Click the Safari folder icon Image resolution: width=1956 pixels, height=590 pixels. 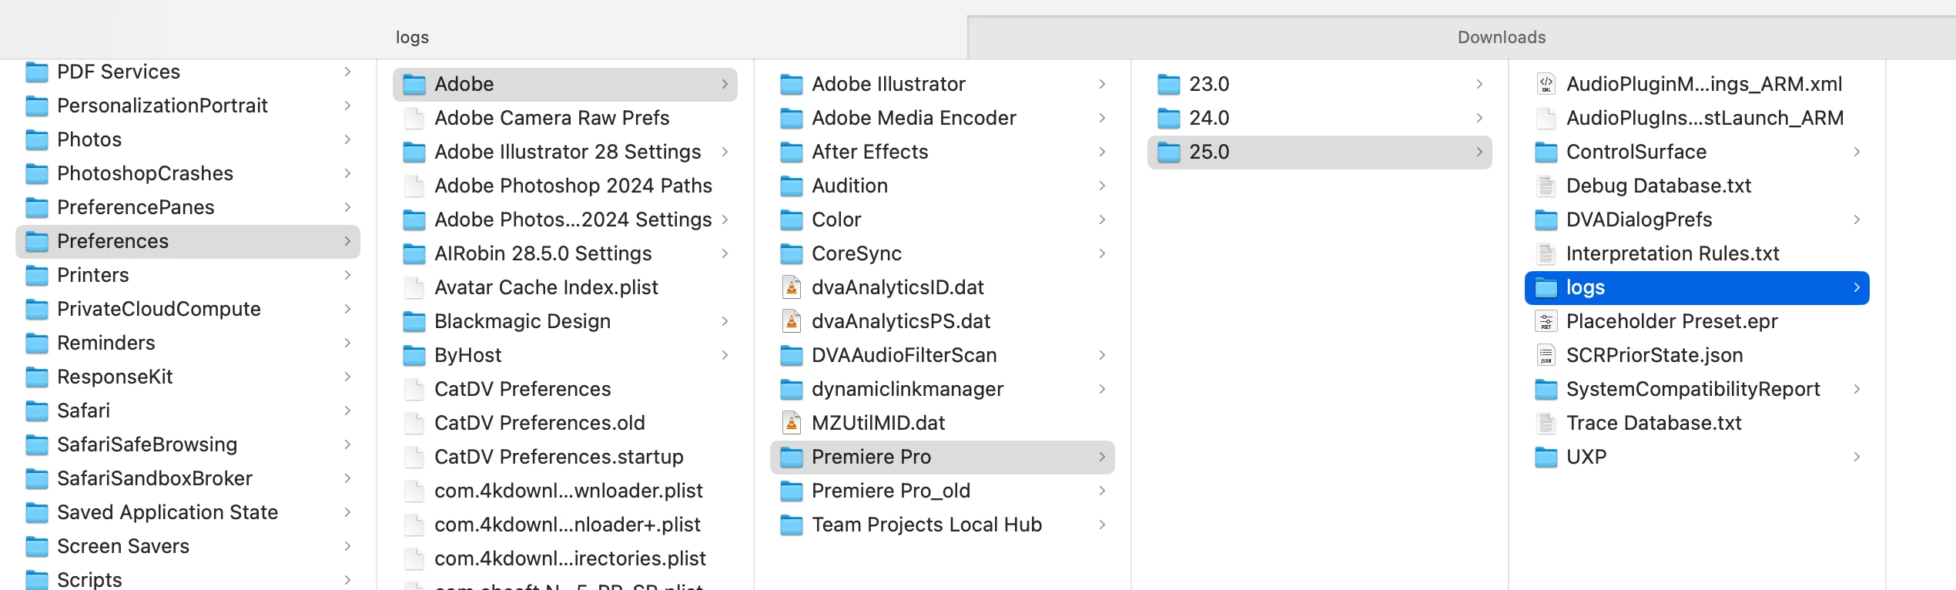pos(37,411)
